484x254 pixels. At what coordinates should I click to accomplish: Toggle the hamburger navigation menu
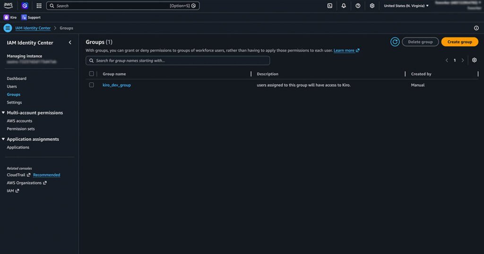click(x=8, y=28)
